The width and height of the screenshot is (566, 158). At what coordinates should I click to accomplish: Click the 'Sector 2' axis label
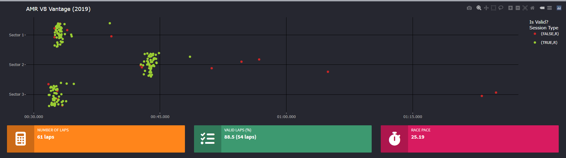coord(17,65)
